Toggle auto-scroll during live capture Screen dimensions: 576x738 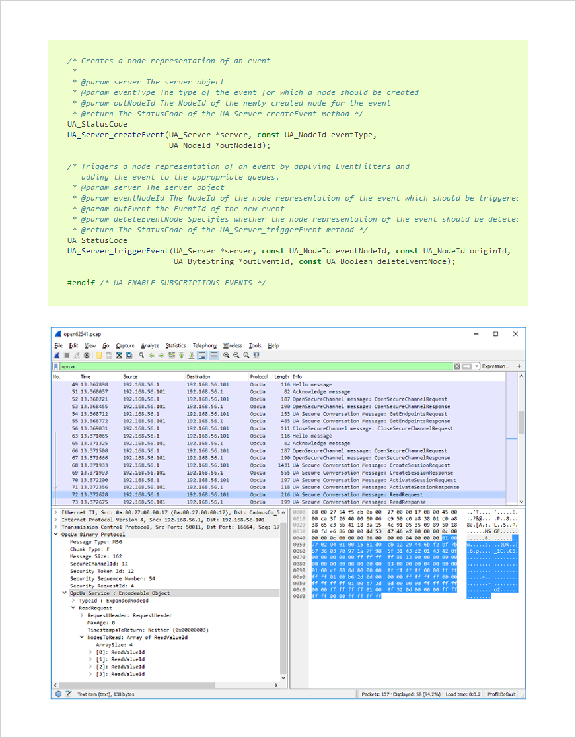point(201,355)
